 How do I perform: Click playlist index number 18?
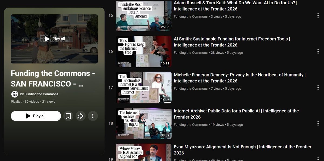coord(111,123)
